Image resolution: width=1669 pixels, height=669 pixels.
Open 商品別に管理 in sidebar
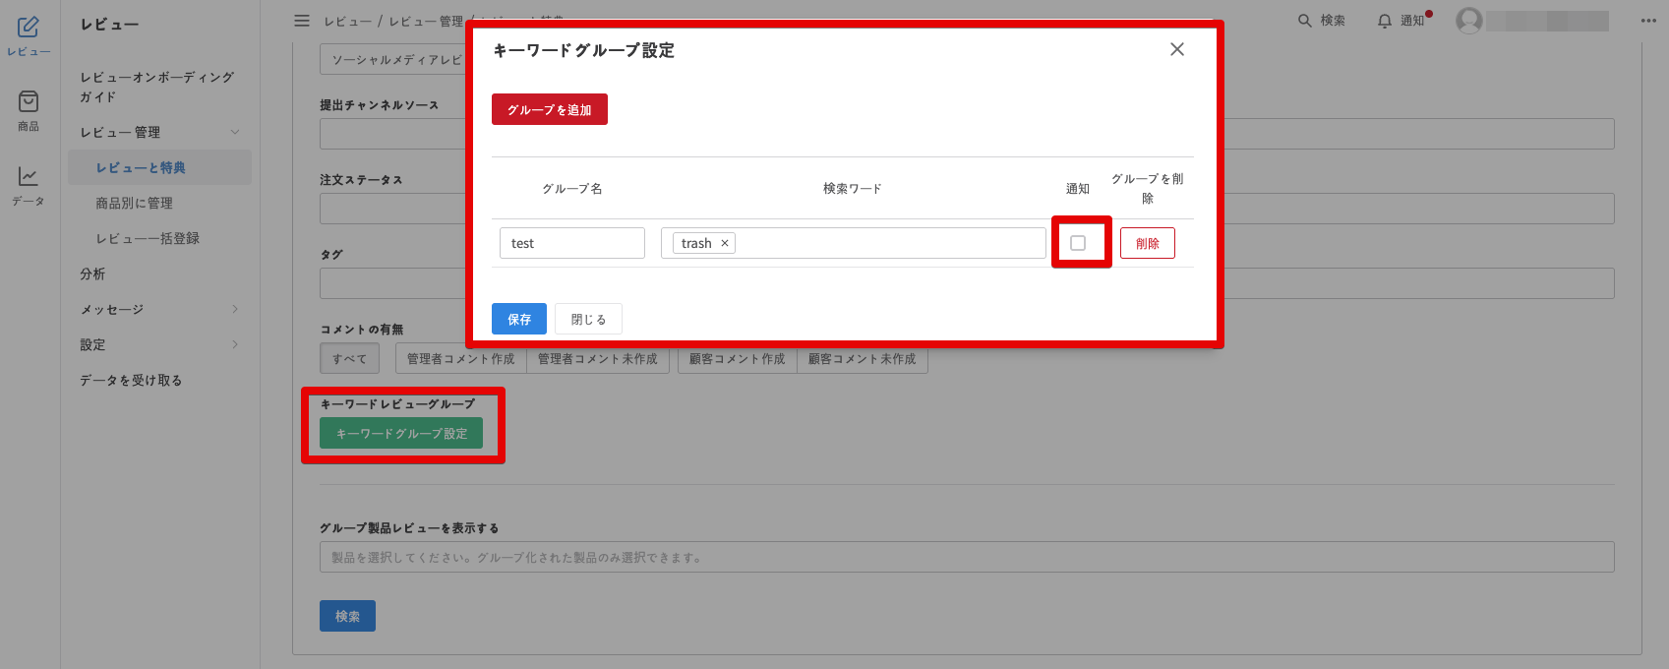click(134, 203)
